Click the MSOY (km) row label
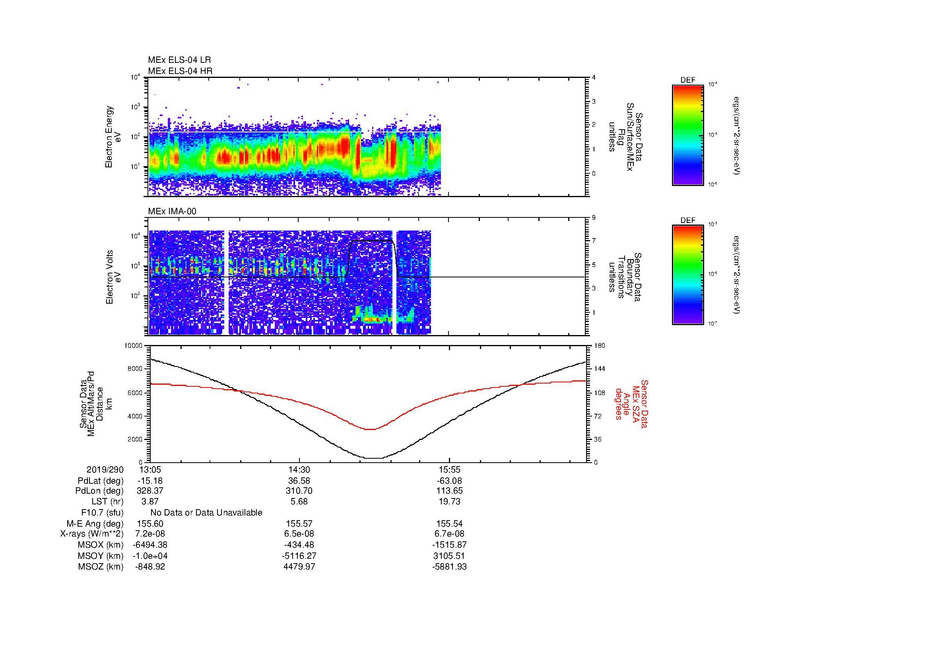This screenshot has width=930, height=657. pos(101,556)
